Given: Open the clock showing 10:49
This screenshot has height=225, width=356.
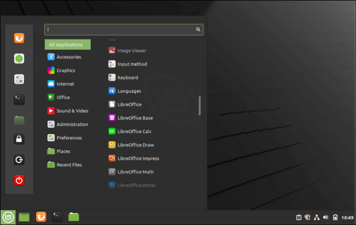Looking at the screenshot, I should click(x=348, y=218).
